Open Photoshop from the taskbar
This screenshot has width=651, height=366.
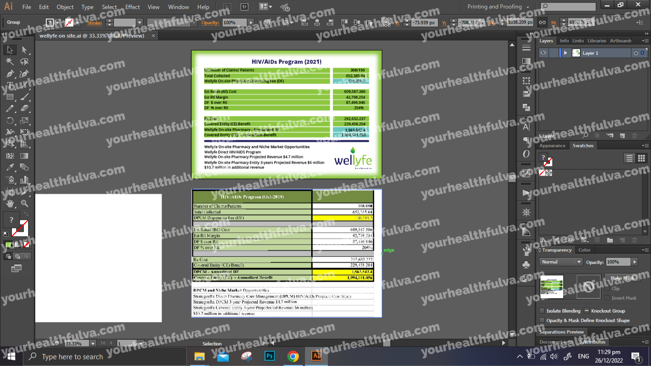point(269,356)
